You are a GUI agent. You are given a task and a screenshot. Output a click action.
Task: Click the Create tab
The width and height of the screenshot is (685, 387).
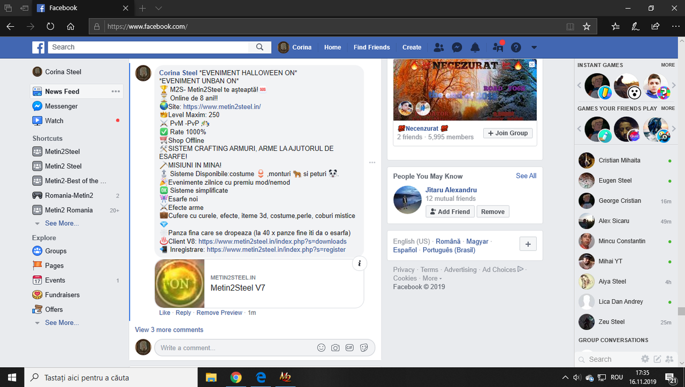[x=412, y=47]
